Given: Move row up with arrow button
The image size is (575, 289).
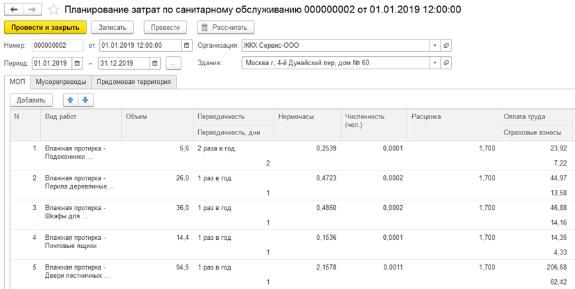Looking at the screenshot, I should (70, 100).
